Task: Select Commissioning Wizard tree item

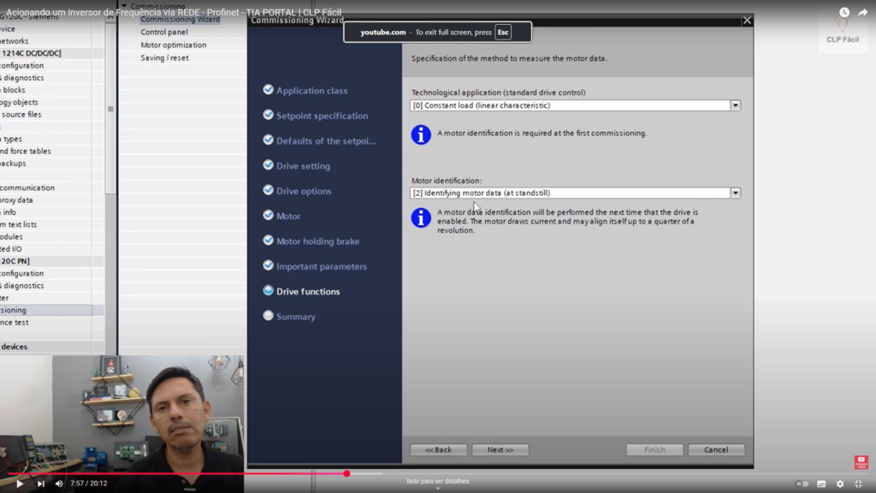Action: coord(180,20)
